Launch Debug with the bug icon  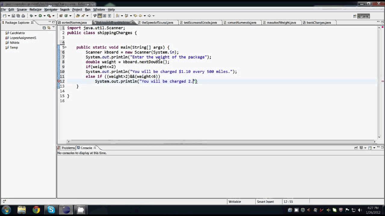pyautogui.click(x=31, y=16)
